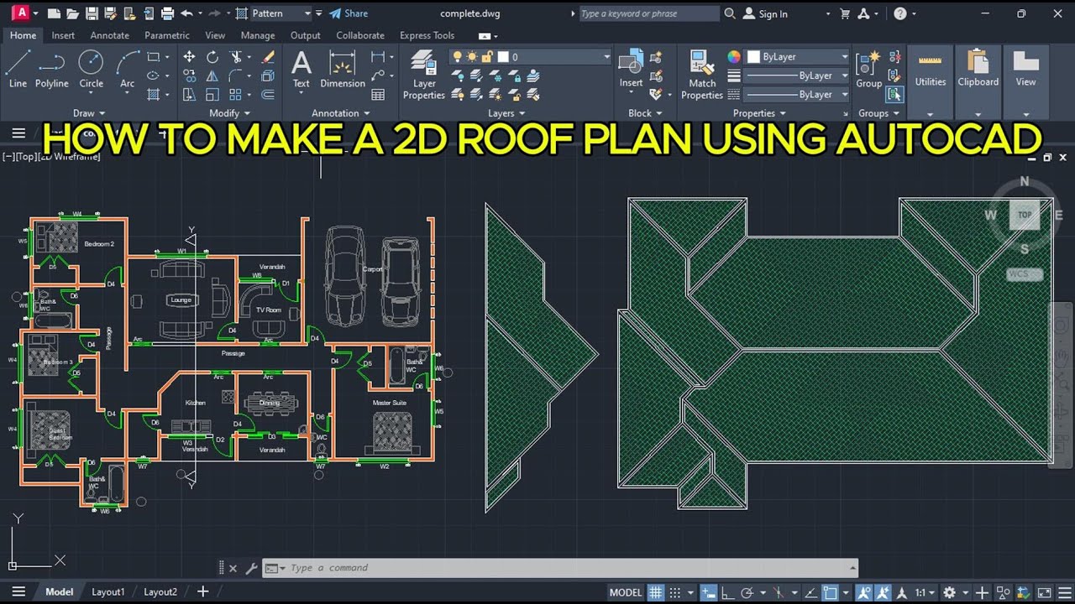Click the Share button in title bar

[349, 13]
